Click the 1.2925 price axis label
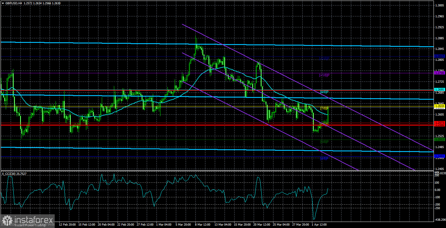446x228 pixels. point(439,27)
